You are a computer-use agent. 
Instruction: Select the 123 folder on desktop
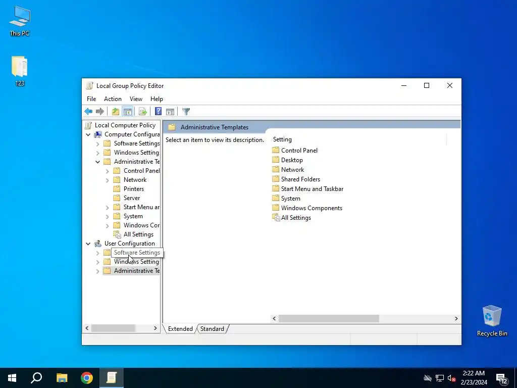[20, 71]
